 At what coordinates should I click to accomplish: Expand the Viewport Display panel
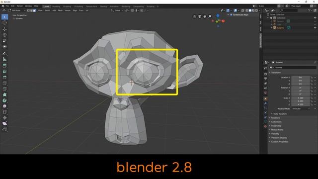(279, 138)
